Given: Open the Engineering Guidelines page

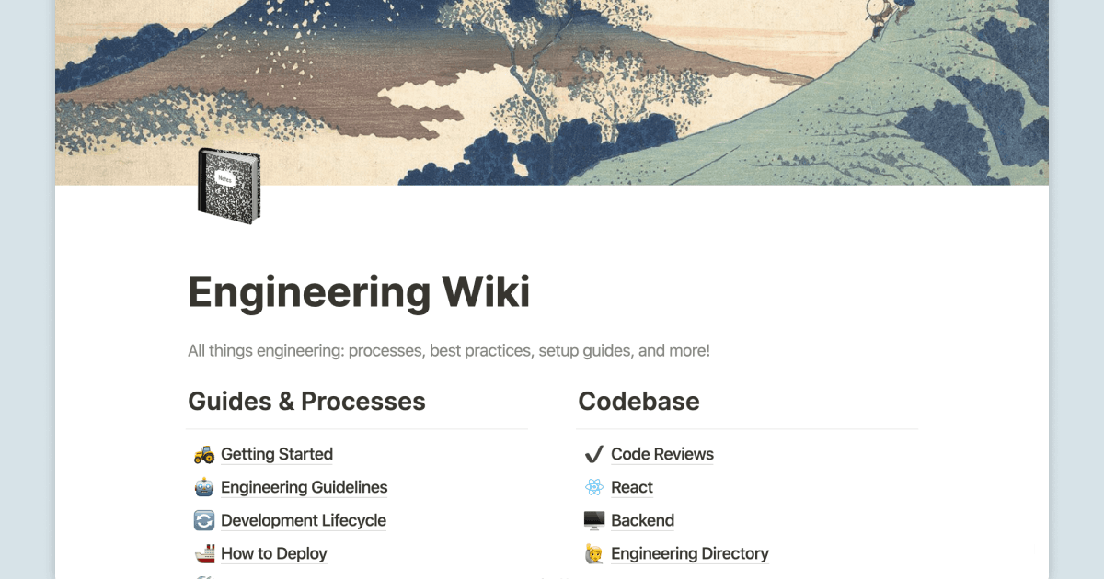Looking at the screenshot, I should (304, 487).
